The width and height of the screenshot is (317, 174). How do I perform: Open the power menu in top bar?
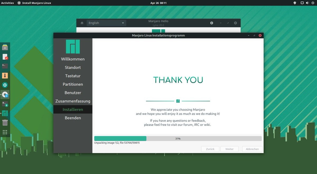(x=313, y=3)
